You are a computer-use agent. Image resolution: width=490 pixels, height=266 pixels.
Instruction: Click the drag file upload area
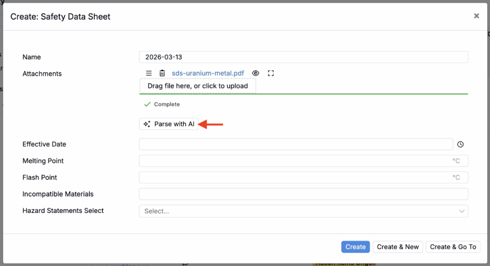pos(198,86)
